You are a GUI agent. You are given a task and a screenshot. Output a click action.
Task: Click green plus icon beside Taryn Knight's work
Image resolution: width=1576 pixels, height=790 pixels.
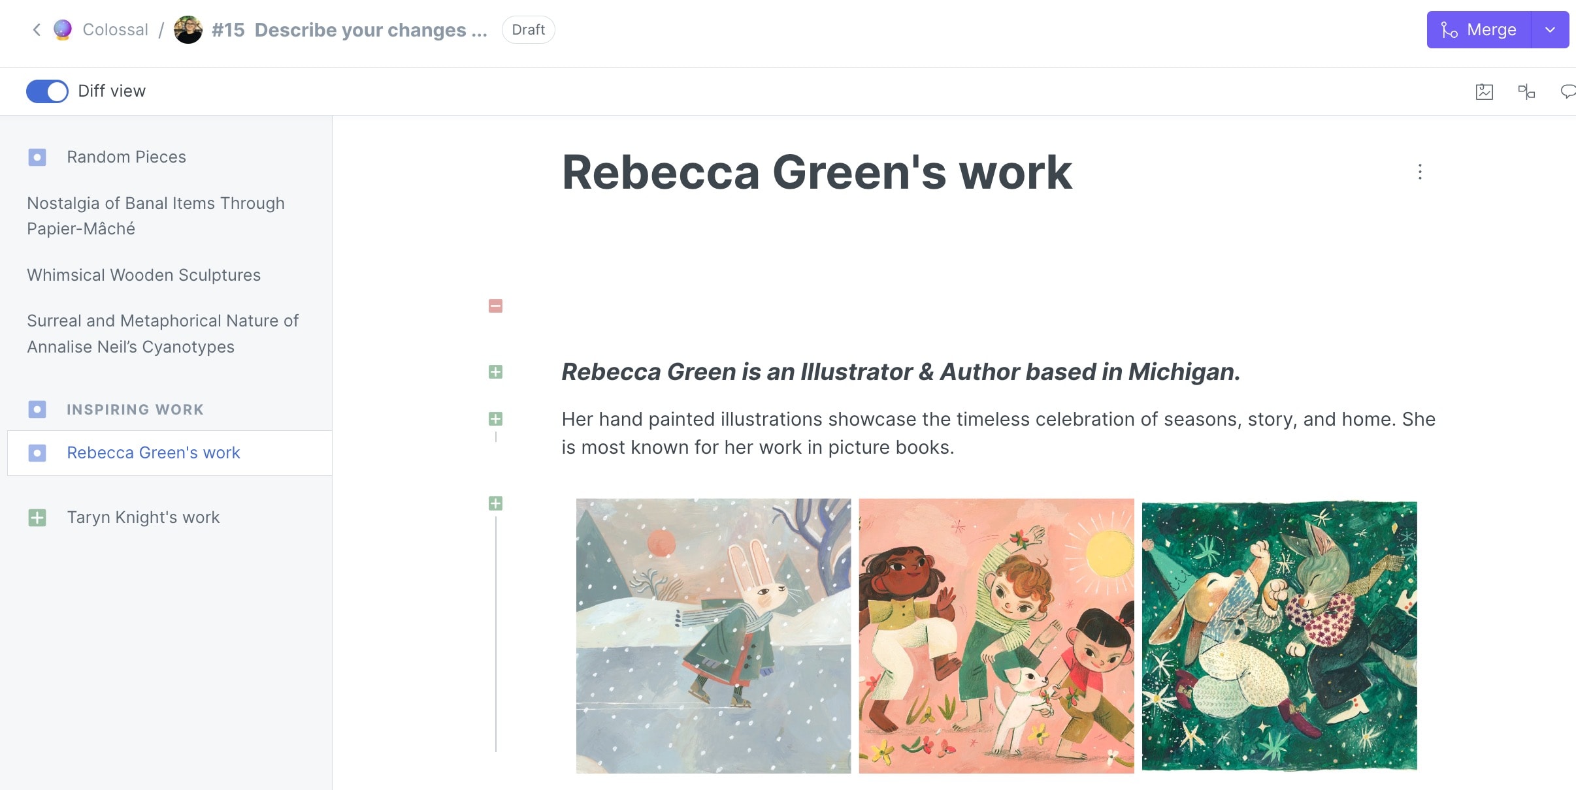tap(37, 518)
